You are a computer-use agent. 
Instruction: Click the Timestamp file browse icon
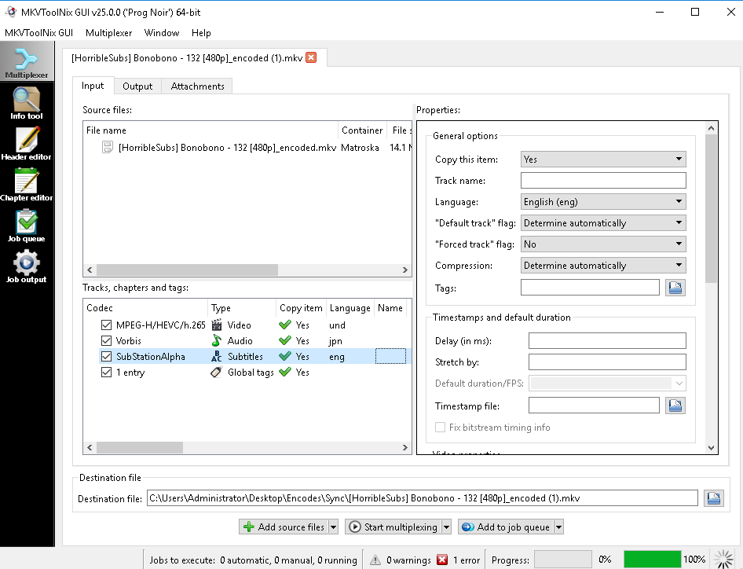pos(675,406)
